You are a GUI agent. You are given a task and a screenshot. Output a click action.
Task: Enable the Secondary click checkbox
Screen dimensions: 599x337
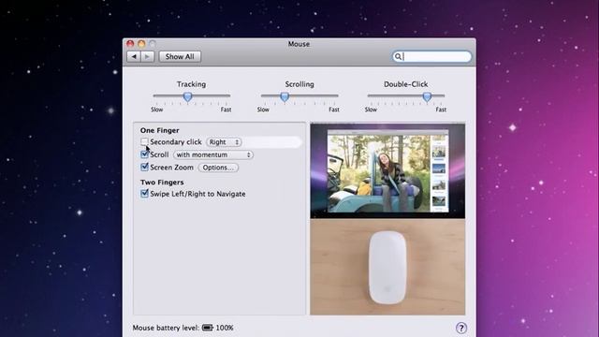click(144, 141)
